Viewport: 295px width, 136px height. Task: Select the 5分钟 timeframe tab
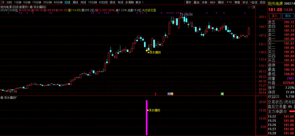click(27, 2)
